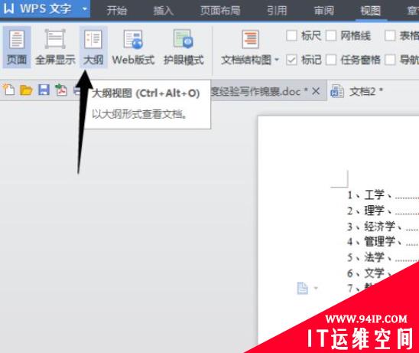Open the 引用 ribbon tab

click(277, 11)
